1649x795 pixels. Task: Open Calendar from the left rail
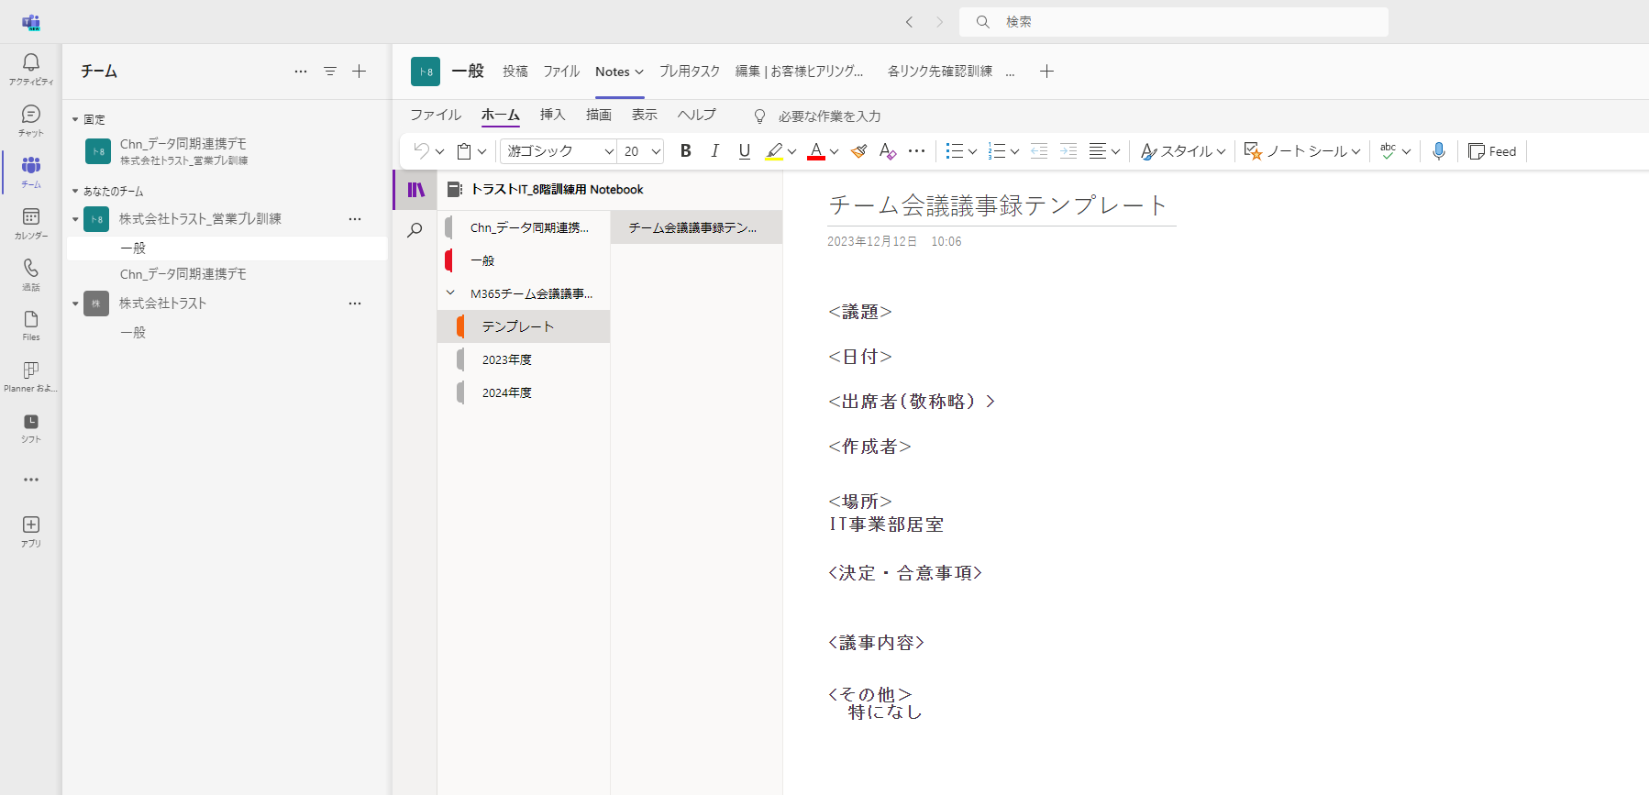[31, 223]
